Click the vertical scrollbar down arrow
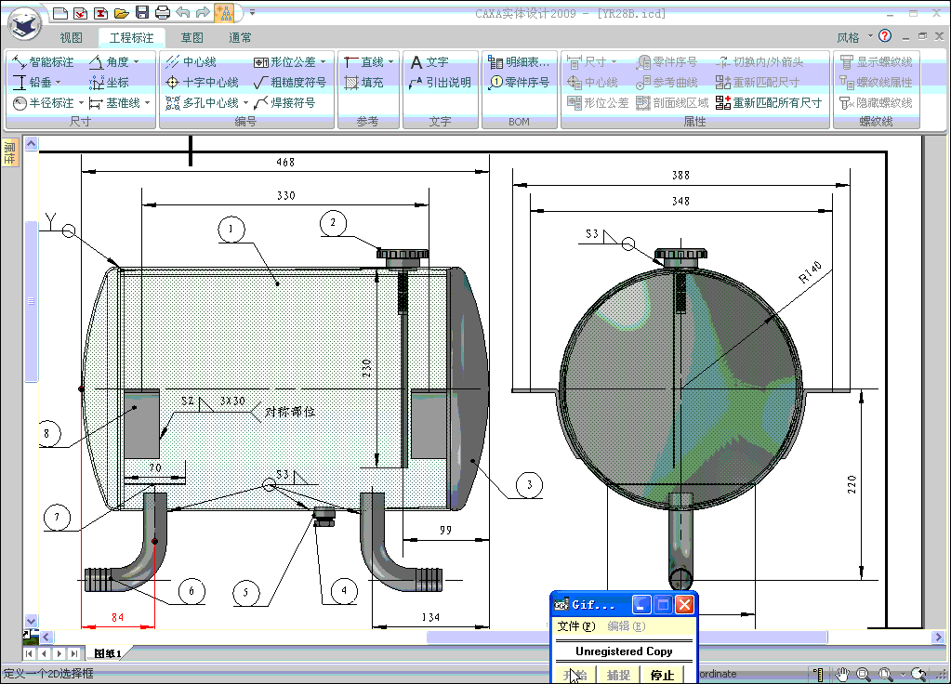This screenshot has height=684, width=951. [31, 621]
